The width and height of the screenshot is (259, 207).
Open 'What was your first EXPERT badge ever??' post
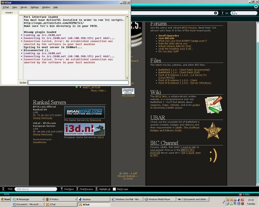tap(183, 41)
